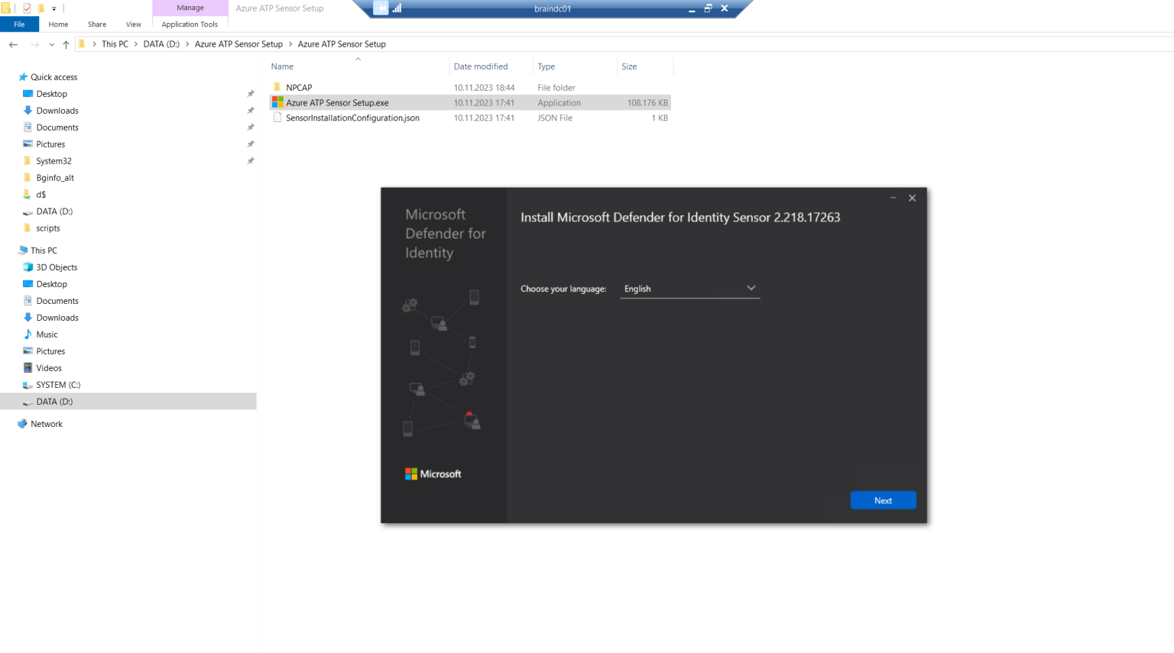Expand the address bar history dropdown
The width and height of the screenshot is (1174, 653).
51,44
